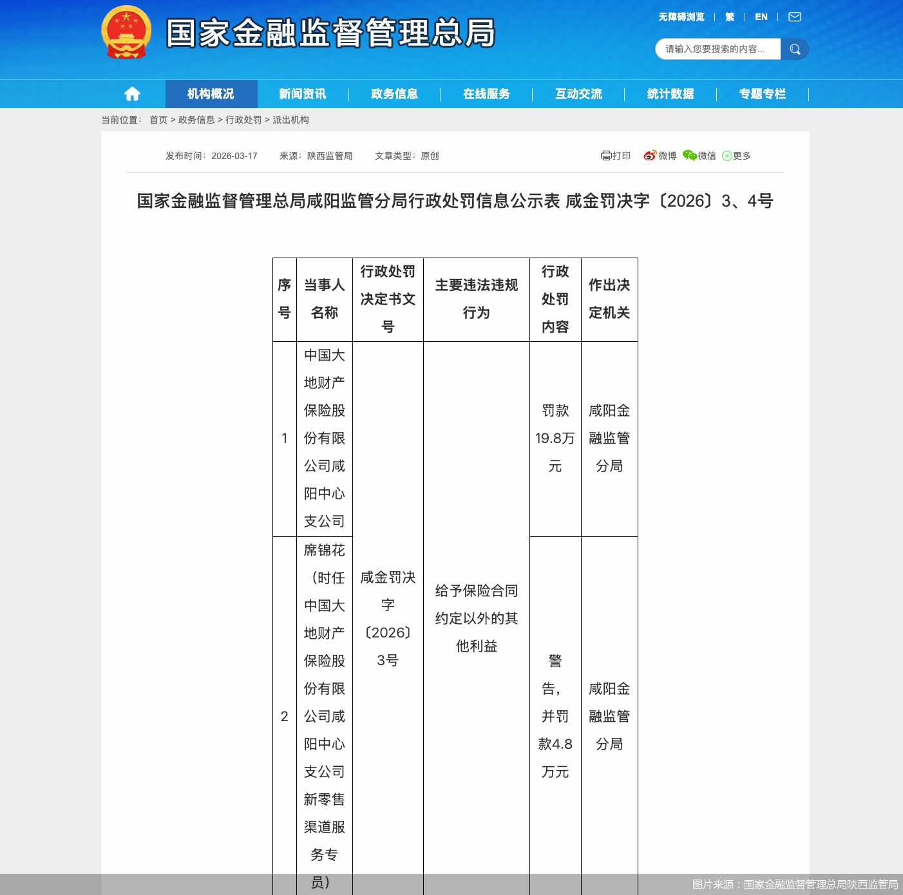903x895 pixels.
Task: Navigate to 首页 via the breadcrumb
Action: tap(158, 120)
